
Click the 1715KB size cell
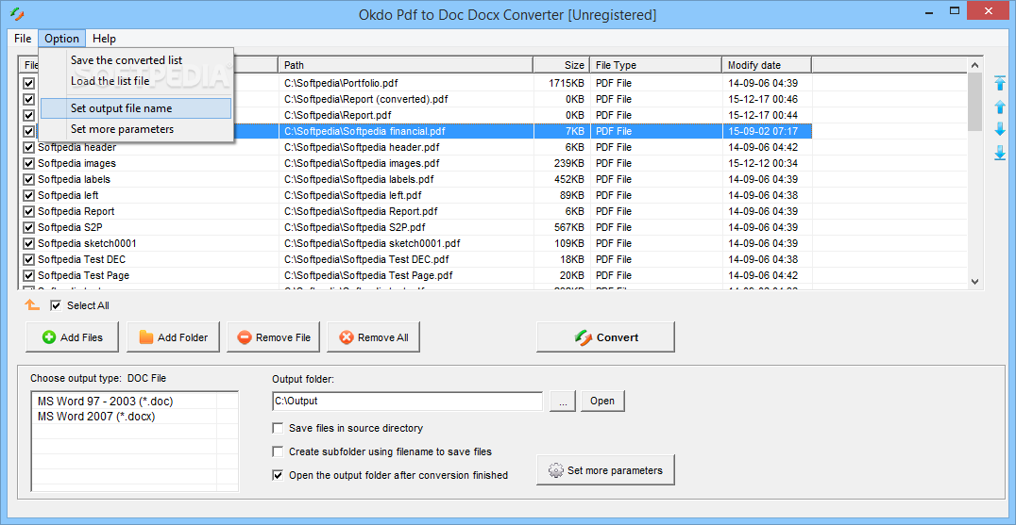567,83
